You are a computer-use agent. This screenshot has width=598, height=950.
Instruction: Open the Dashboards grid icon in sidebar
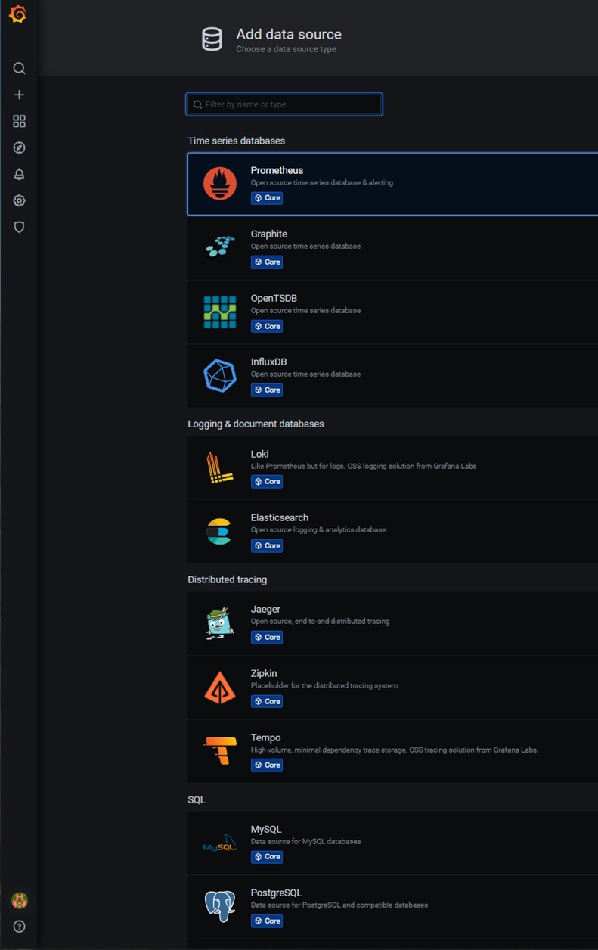tap(20, 121)
